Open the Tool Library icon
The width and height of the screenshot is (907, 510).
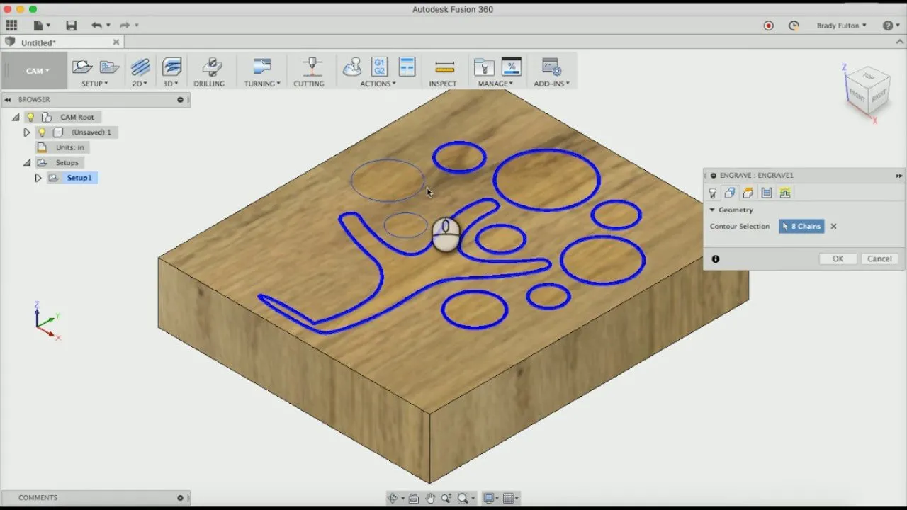(x=484, y=67)
